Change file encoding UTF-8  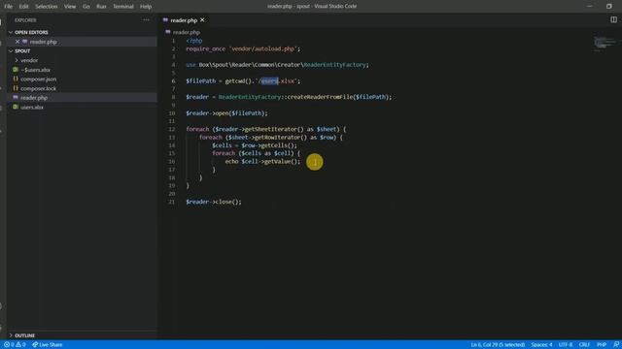tap(566, 345)
